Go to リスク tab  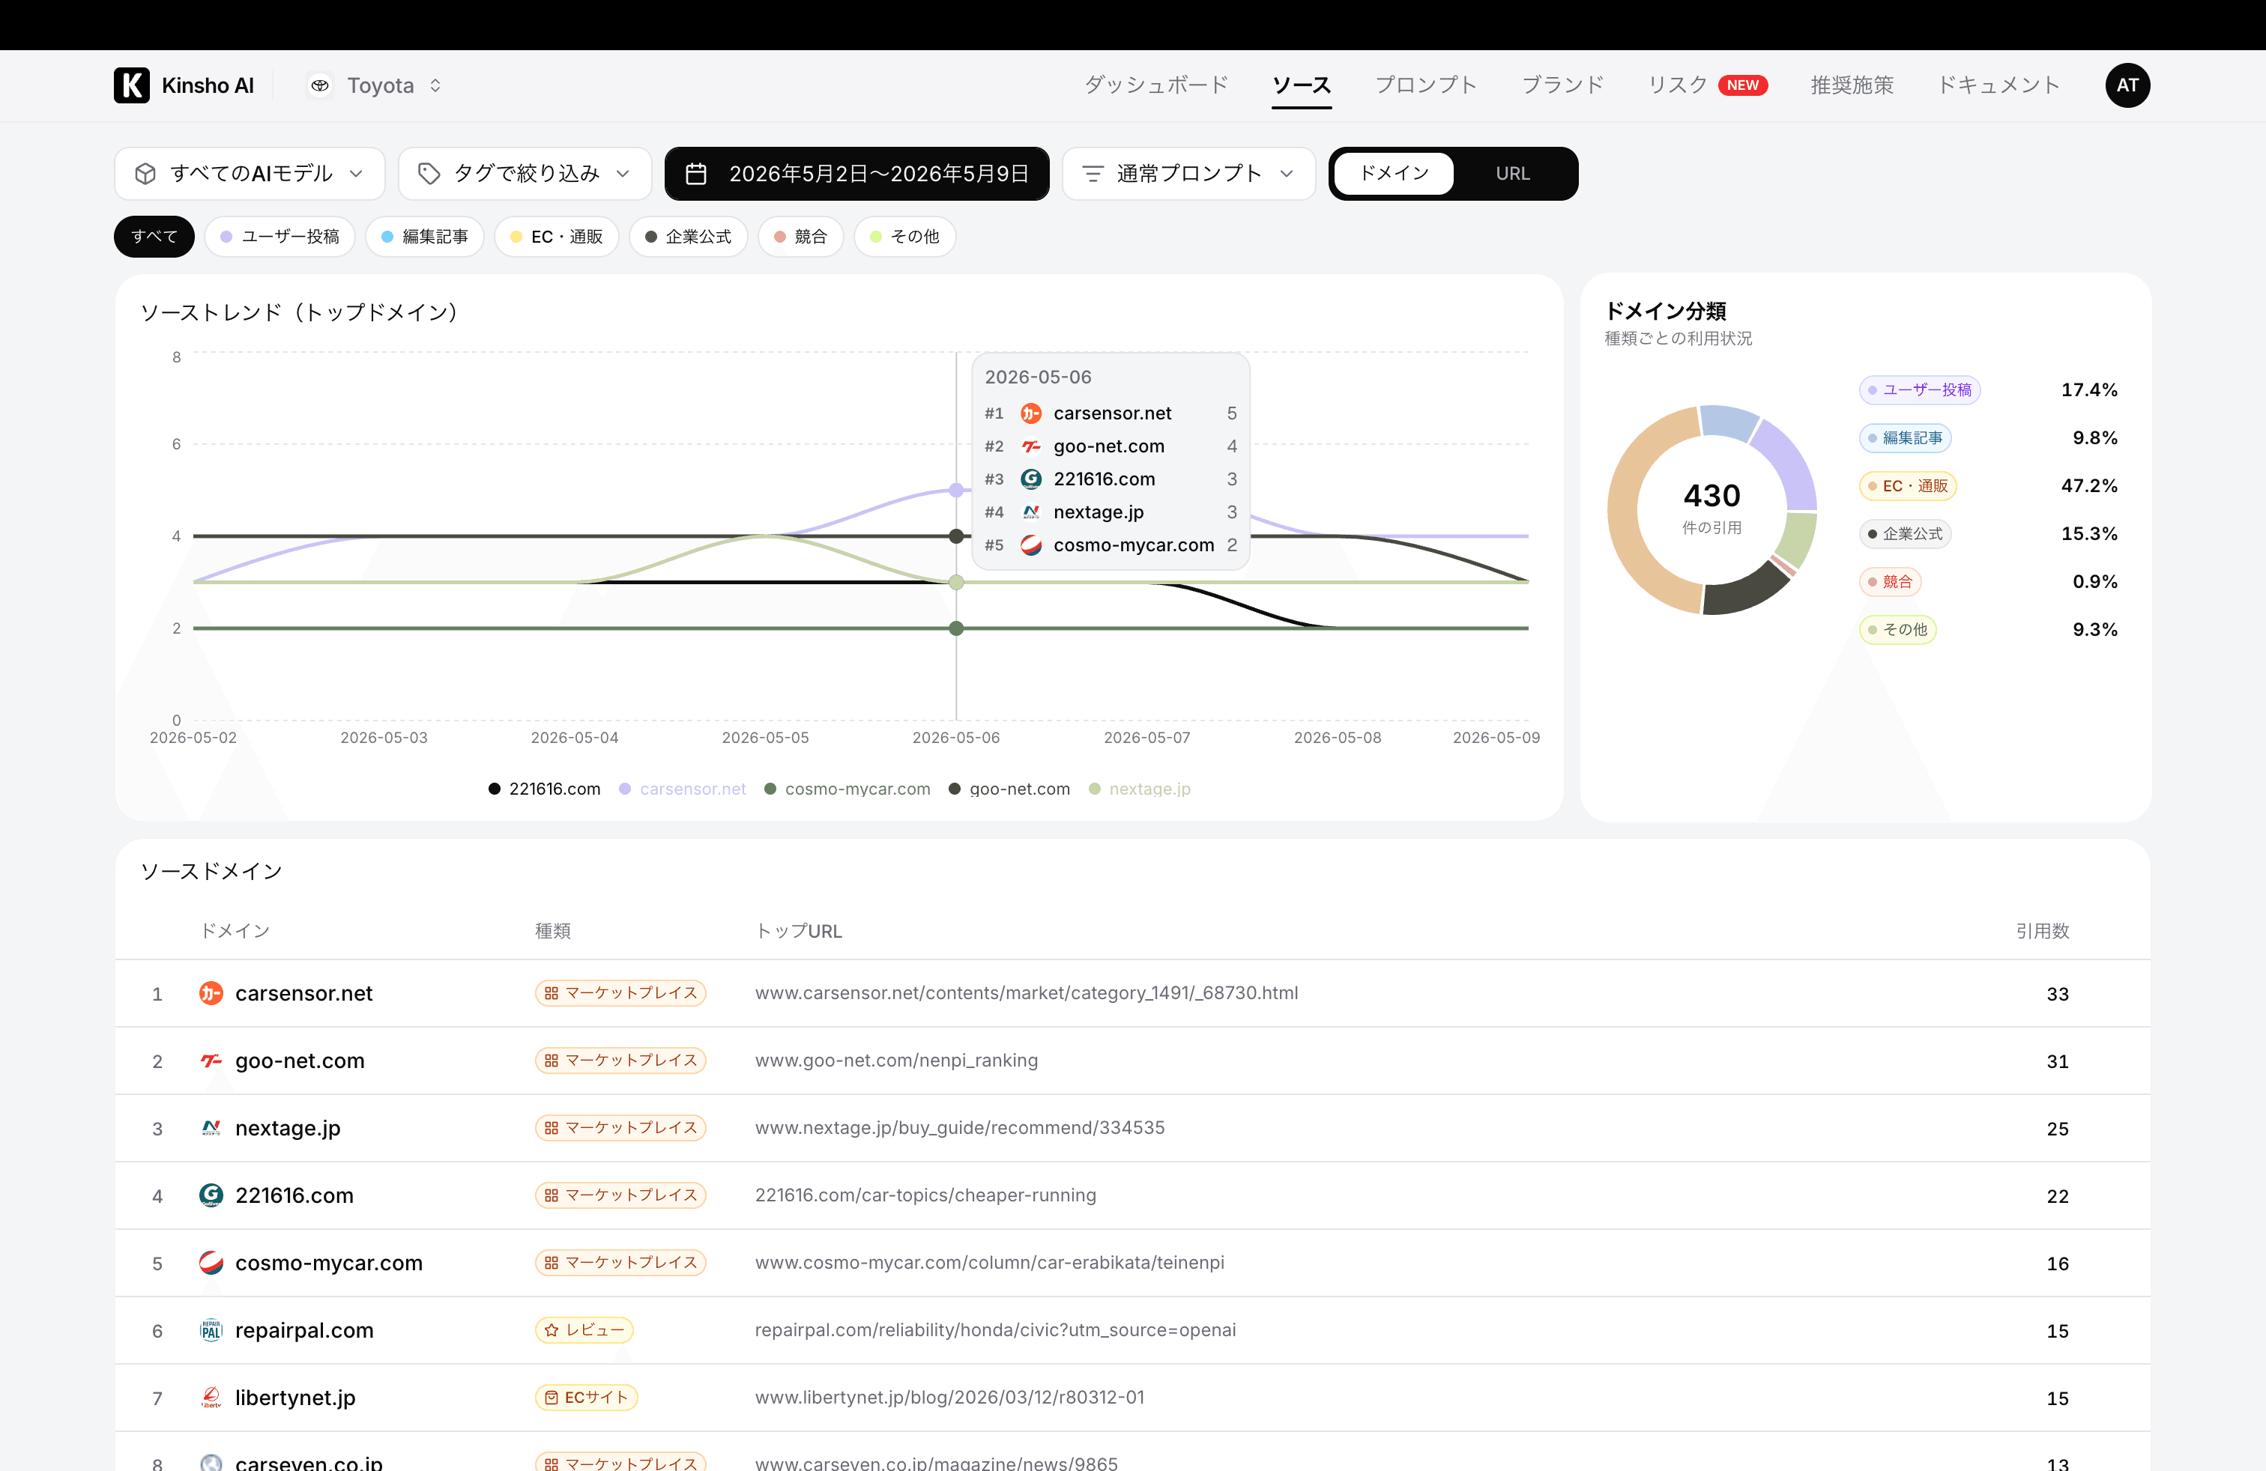[x=1678, y=85]
